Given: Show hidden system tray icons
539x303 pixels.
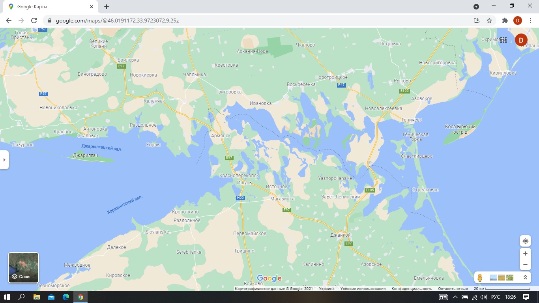Looking at the screenshot, I should [455, 297].
